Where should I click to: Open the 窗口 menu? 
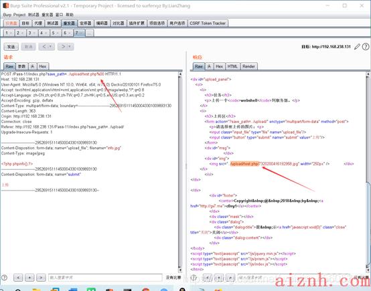tap(59, 15)
